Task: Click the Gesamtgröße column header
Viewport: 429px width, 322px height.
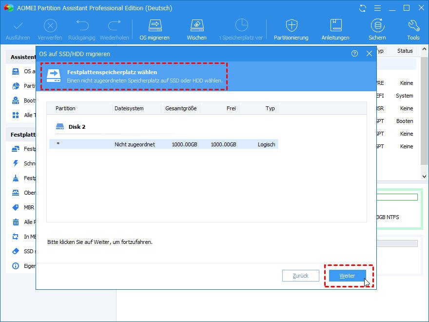Action: [x=181, y=108]
